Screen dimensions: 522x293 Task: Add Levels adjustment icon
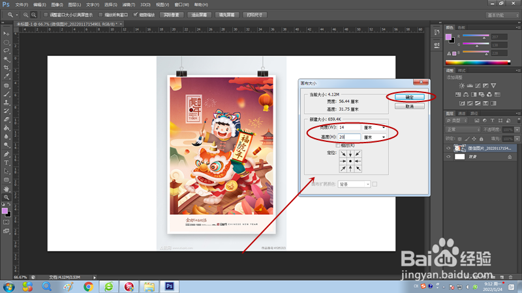click(x=470, y=86)
